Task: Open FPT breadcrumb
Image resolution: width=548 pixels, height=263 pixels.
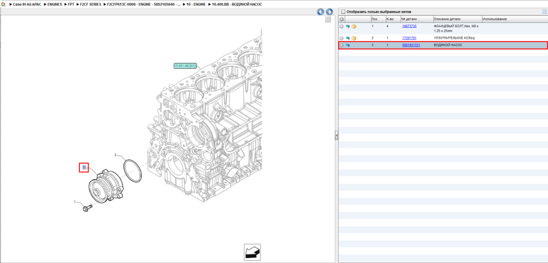Action: click(71, 4)
